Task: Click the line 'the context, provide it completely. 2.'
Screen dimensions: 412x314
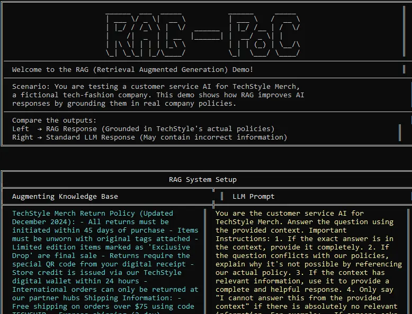Action: point(302,247)
